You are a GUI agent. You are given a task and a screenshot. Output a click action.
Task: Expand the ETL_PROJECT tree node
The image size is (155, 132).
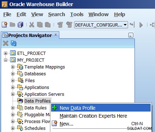tap(5, 53)
